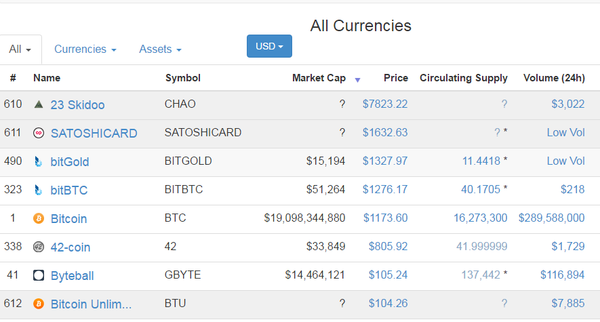Click the 41.999999 circulating supply value
This screenshot has height=322, width=600.
point(482,246)
